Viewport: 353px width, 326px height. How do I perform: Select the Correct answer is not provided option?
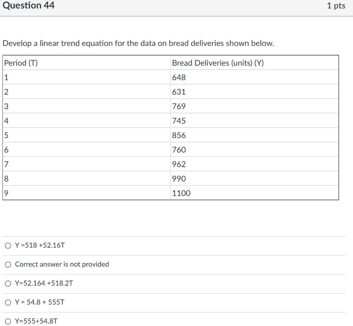tap(8, 264)
